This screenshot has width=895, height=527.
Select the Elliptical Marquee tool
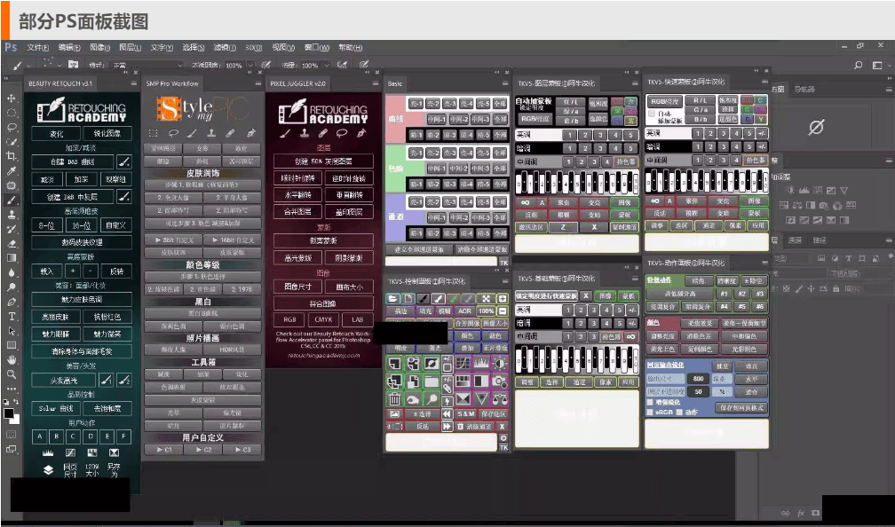12,113
